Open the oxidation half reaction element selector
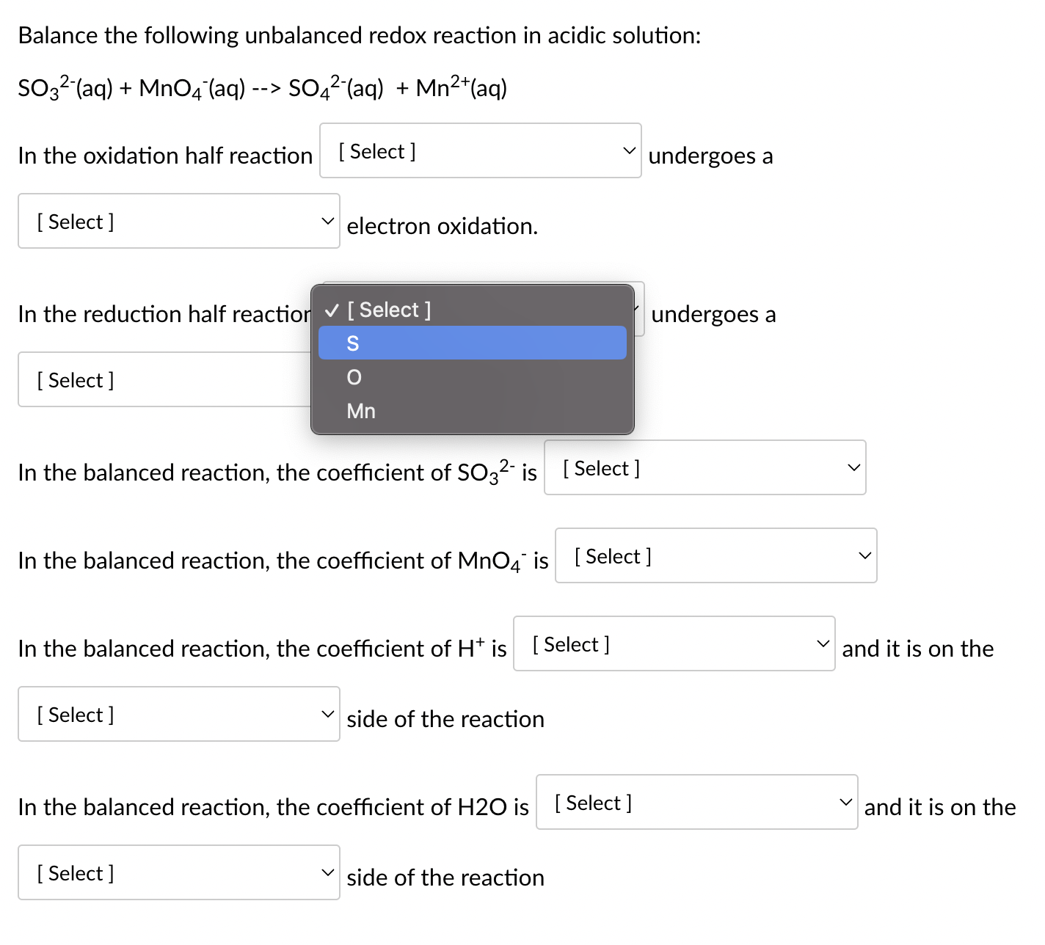Image resolution: width=1045 pixels, height=945 pixels. 481,150
